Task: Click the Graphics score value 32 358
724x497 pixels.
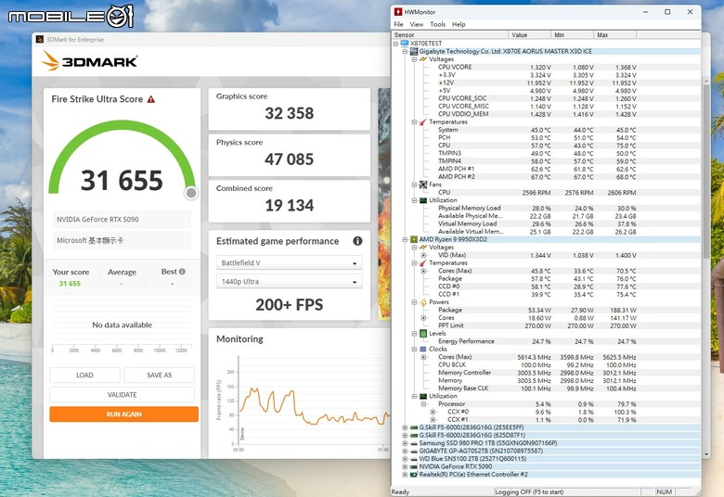Action: [x=289, y=113]
